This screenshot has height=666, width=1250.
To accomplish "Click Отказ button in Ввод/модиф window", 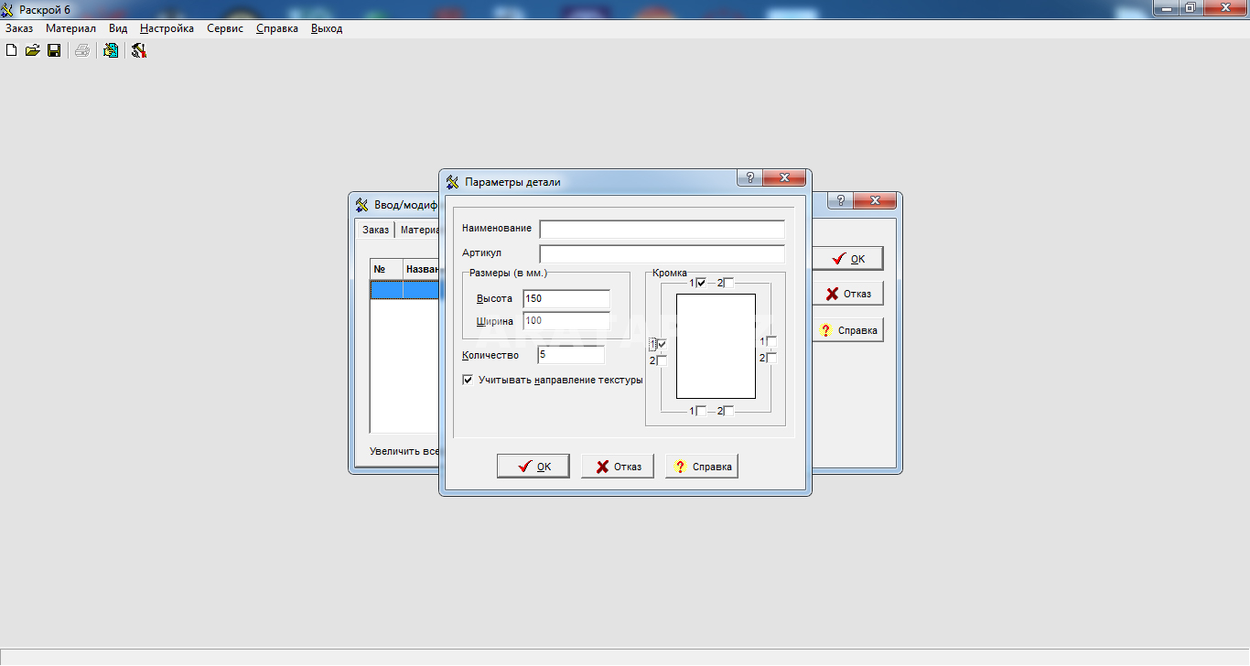I will [847, 295].
